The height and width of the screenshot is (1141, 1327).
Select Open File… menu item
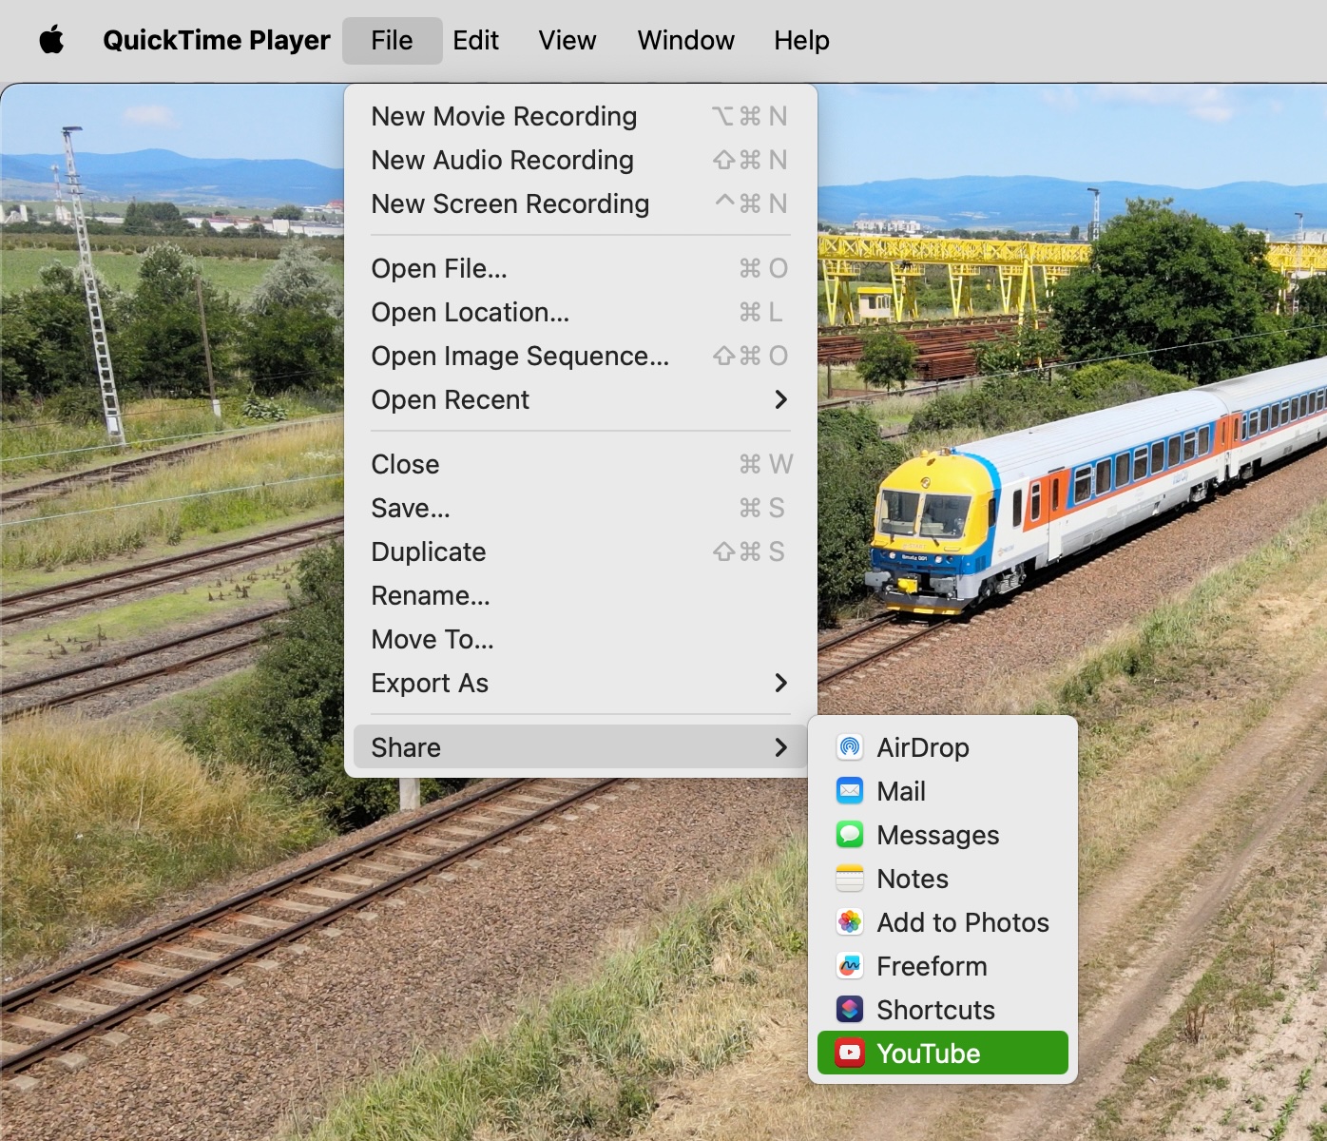pyautogui.click(x=580, y=268)
